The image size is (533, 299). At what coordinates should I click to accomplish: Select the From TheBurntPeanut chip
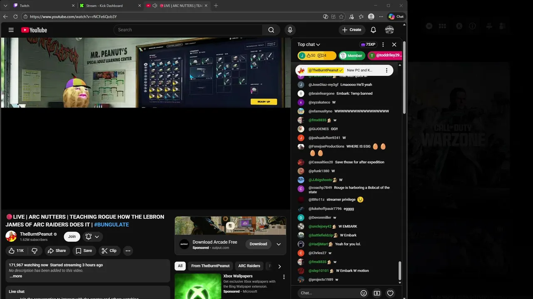pyautogui.click(x=210, y=266)
